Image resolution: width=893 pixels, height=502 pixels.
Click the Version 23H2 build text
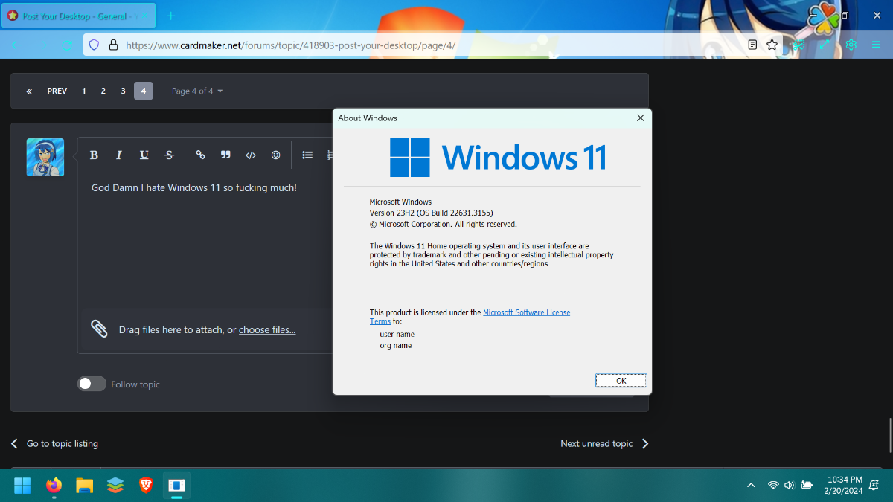(x=431, y=213)
